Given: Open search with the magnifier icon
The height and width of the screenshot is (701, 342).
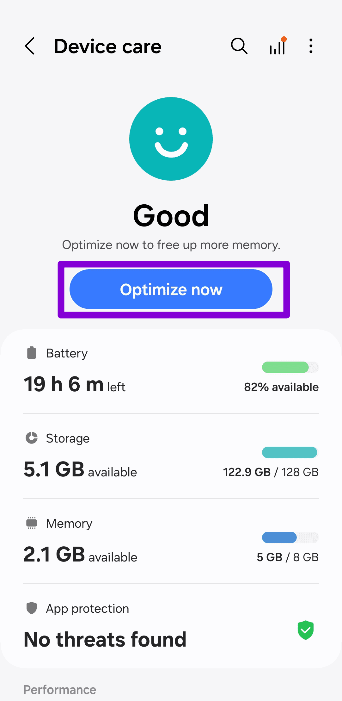Looking at the screenshot, I should click(239, 46).
